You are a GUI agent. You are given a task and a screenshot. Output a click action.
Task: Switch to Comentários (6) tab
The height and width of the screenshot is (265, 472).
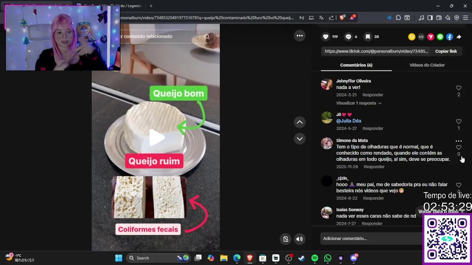click(x=356, y=65)
